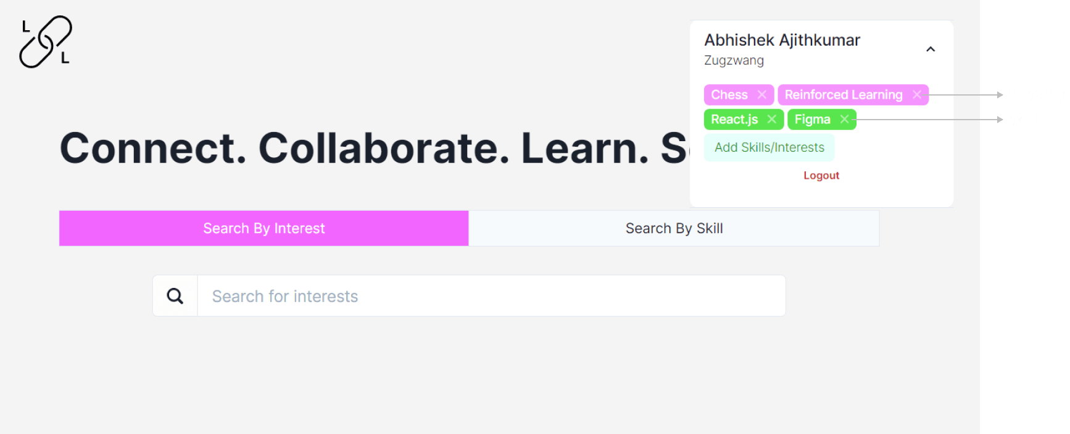The height and width of the screenshot is (434, 1070).
Task: Click the Zugzwang username text
Action: 734,60
